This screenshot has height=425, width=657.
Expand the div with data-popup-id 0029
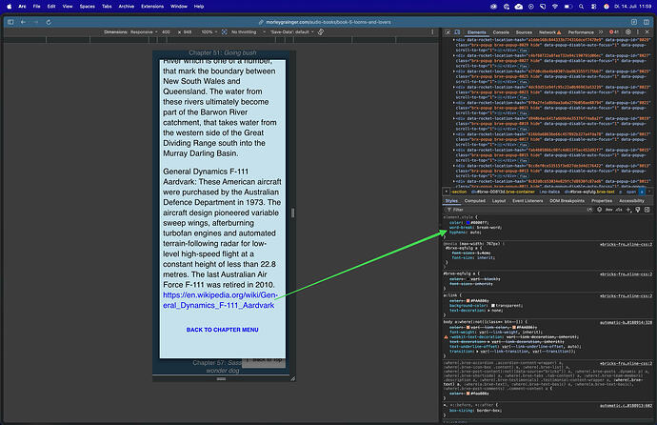tap(454, 40)
